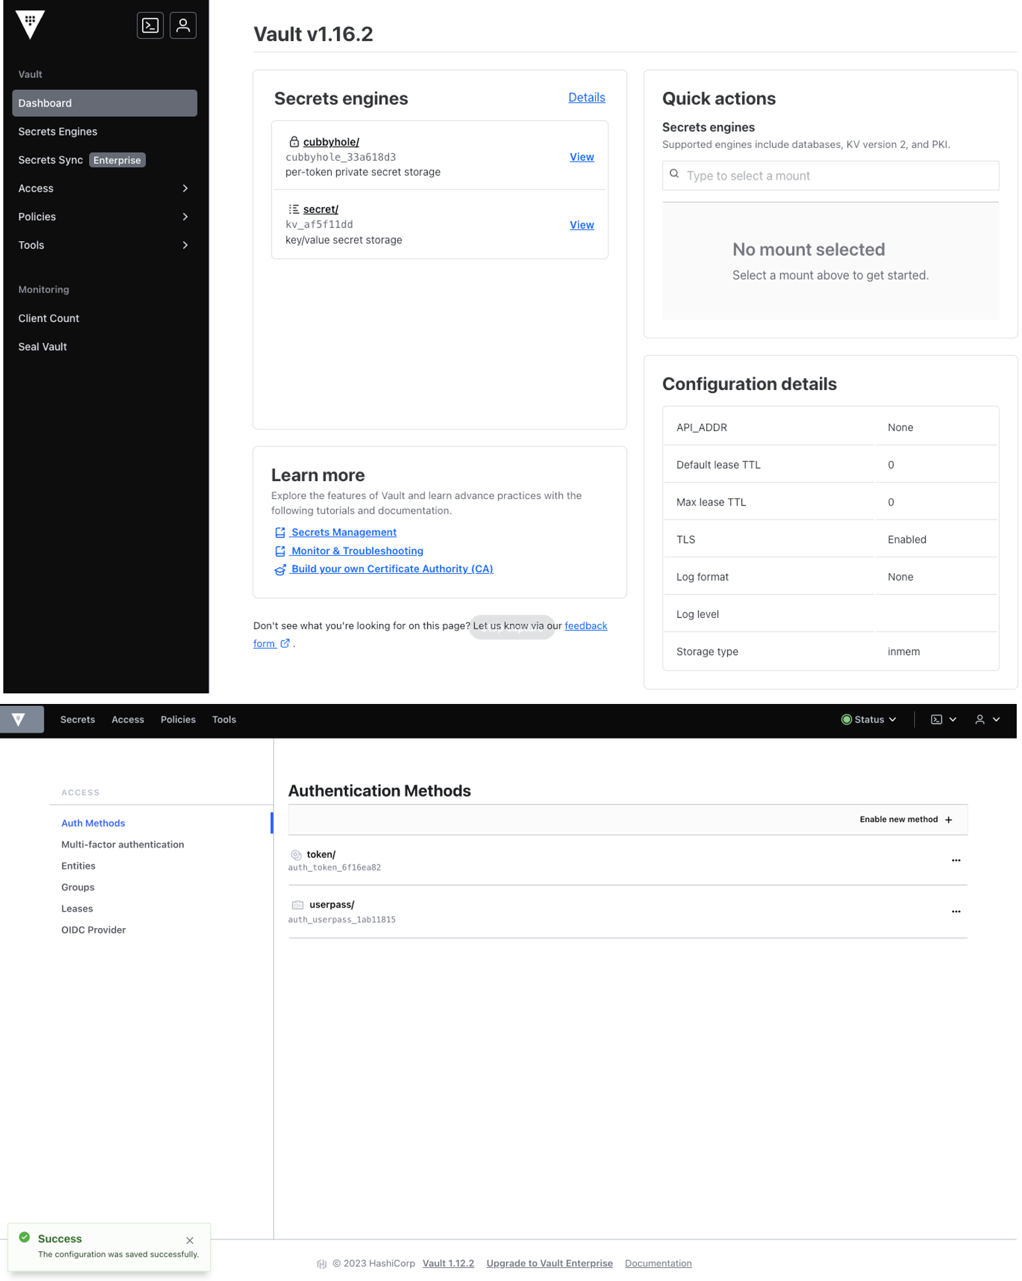This screenshot has height=1281, width=1022.
Task: Click View for the cubbyhole/ engine
Action: coord(581,157)
